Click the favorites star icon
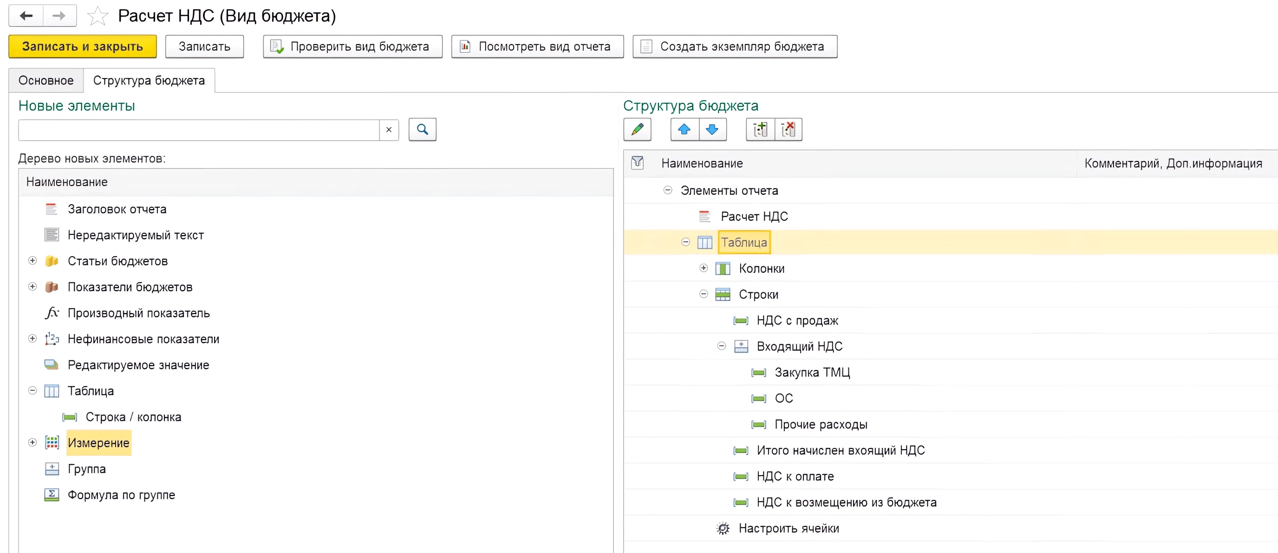This screenshot has height=553, width=1278. [x=97, y=16]
